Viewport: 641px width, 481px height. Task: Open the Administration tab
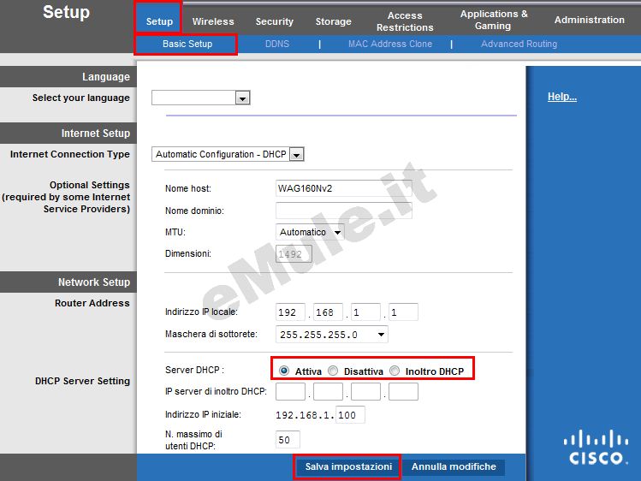[589, 20]
